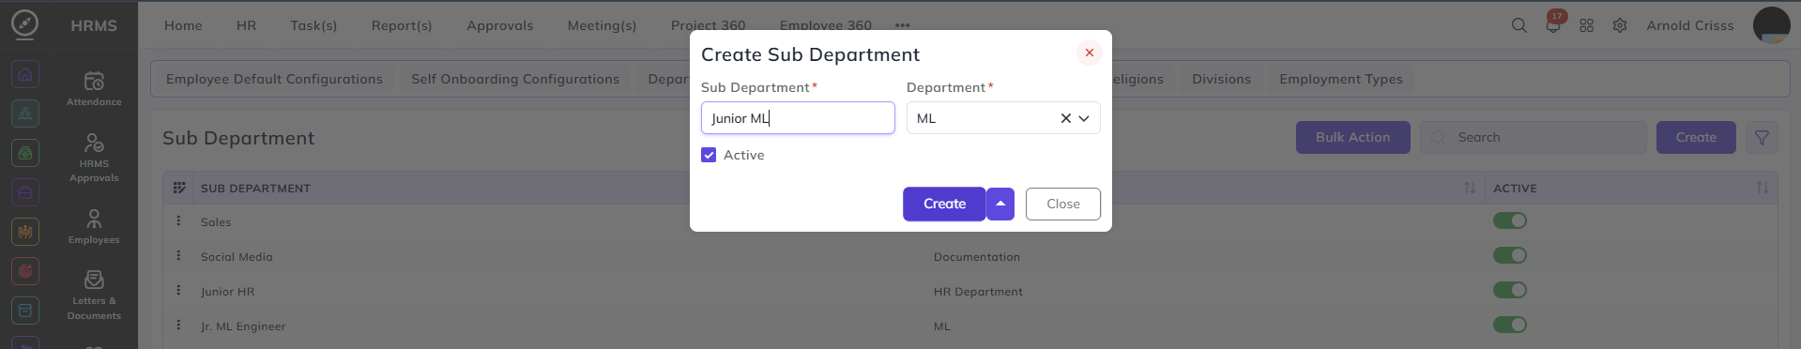
Task: Open row actions for Social Media
Action: (178, 256)
